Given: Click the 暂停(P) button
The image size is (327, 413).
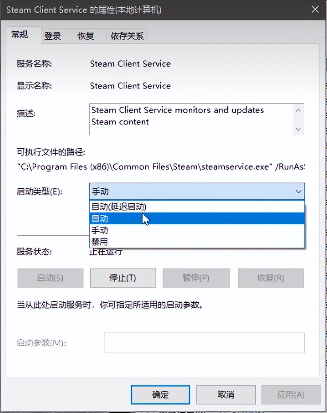Looking at the screenshot, I should pyautogui.click(x=196, y=278).
